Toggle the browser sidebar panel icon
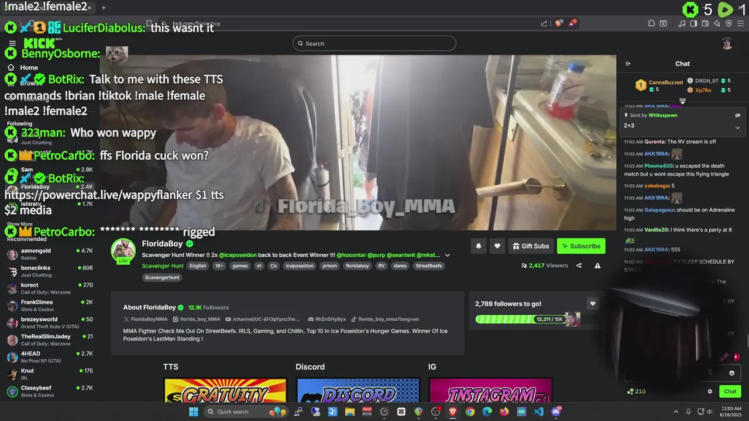Image resolution: width=749 pixels, height=421 pixels. click(693, 23)
